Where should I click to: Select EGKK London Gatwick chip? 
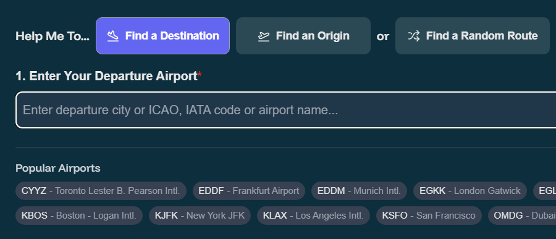click(x=470, y=191)
